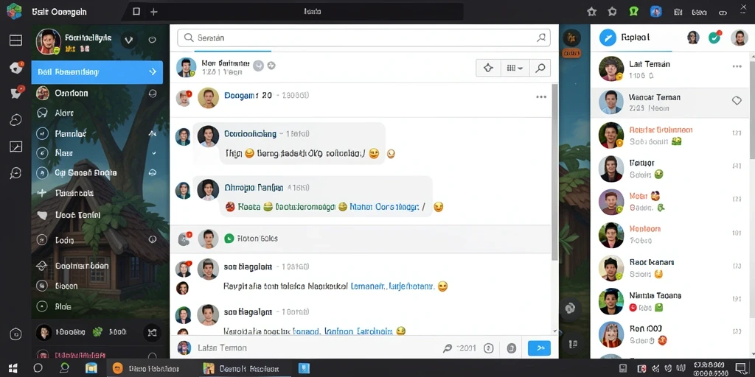
Task: Send message with the blue arrow button
Action: [539, 348]
